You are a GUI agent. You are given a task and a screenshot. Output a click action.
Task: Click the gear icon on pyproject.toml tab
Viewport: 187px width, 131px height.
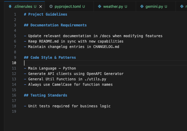(51, 6)
